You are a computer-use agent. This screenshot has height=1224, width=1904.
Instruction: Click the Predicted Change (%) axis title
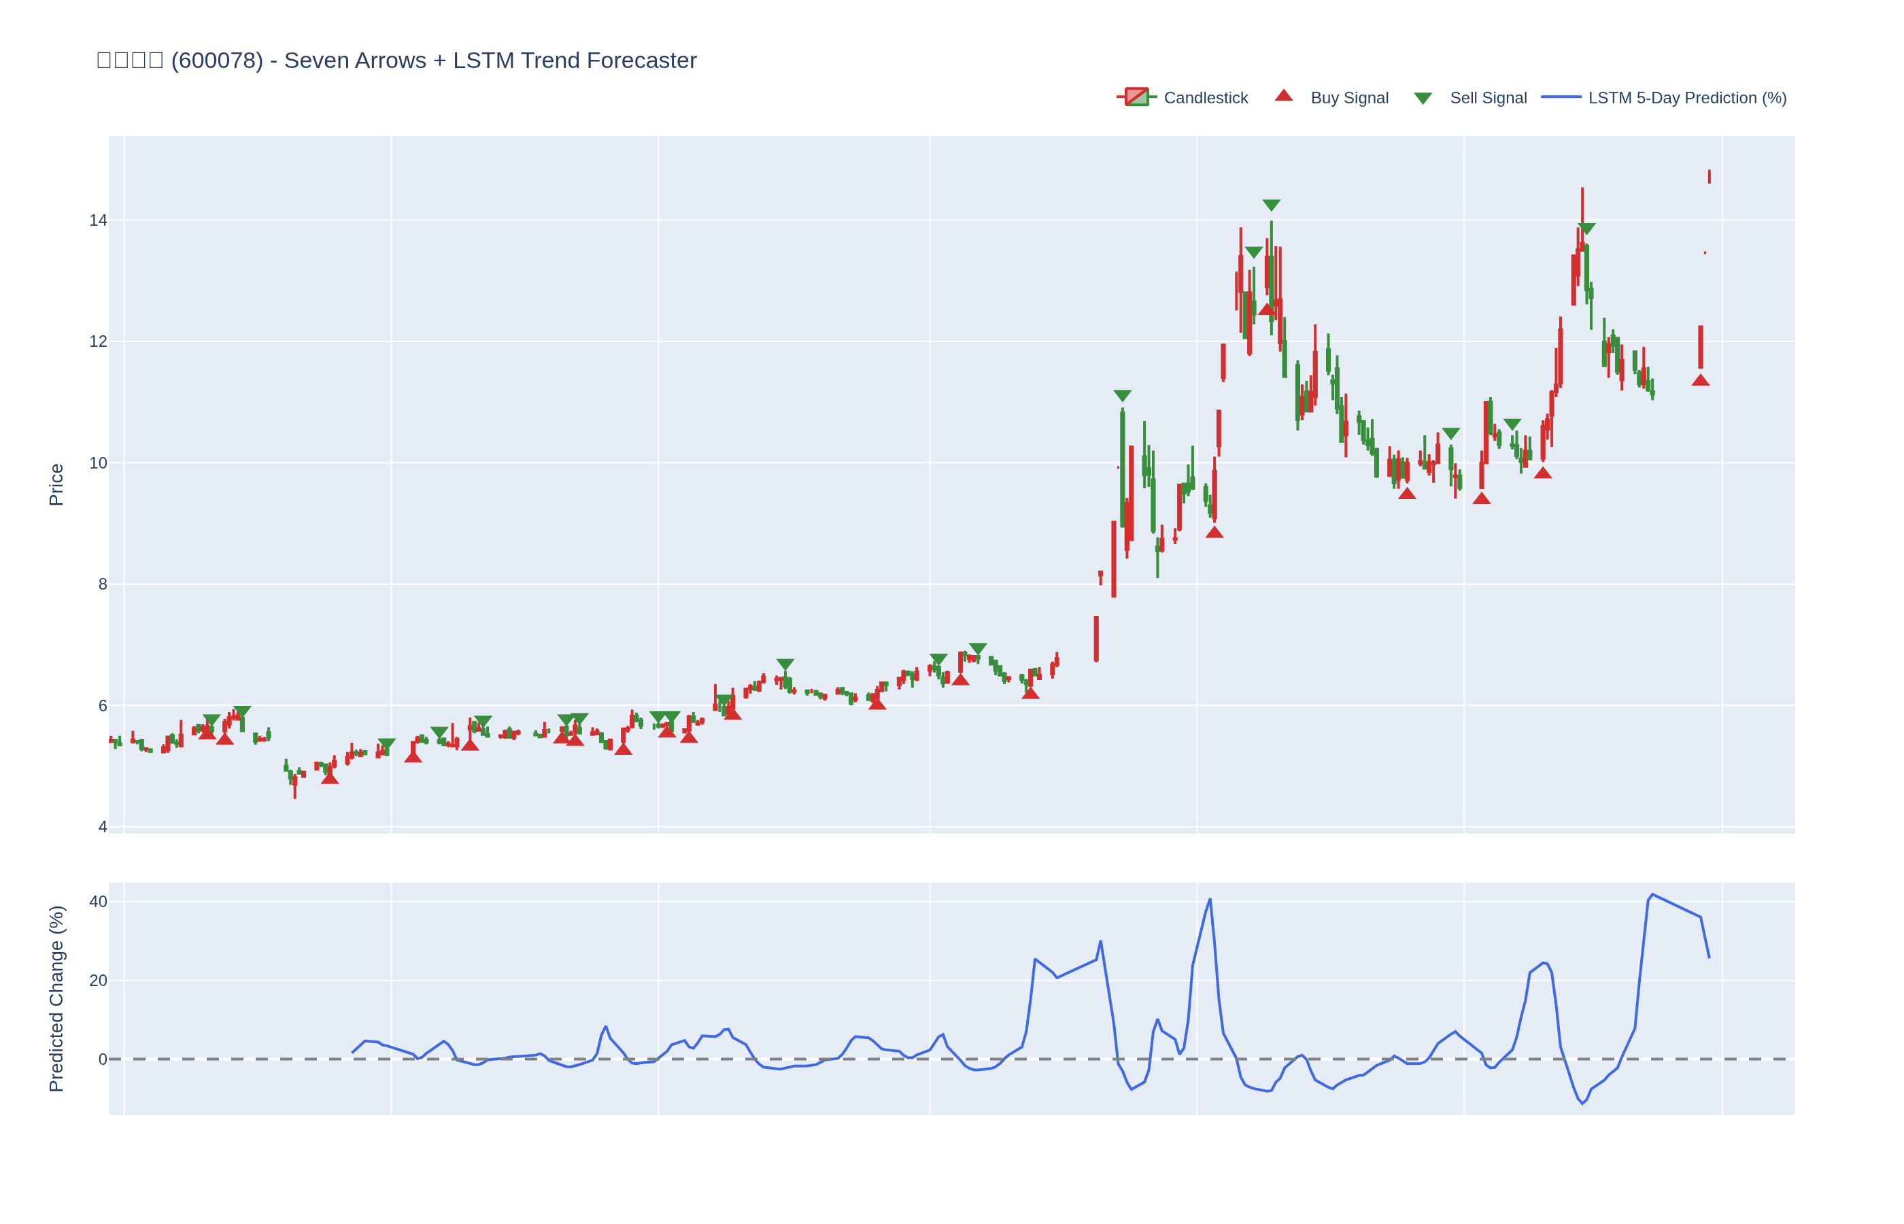pos(56,998)
